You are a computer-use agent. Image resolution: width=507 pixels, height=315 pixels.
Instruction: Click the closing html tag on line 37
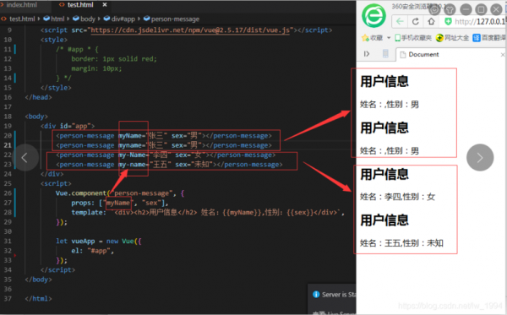pos(38,299)
